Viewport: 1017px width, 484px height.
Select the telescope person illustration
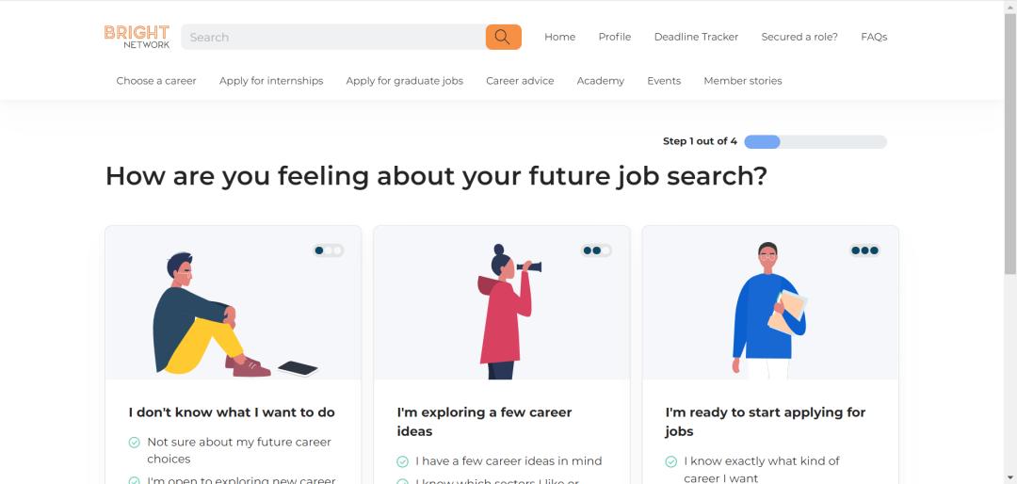click(506, 313)
